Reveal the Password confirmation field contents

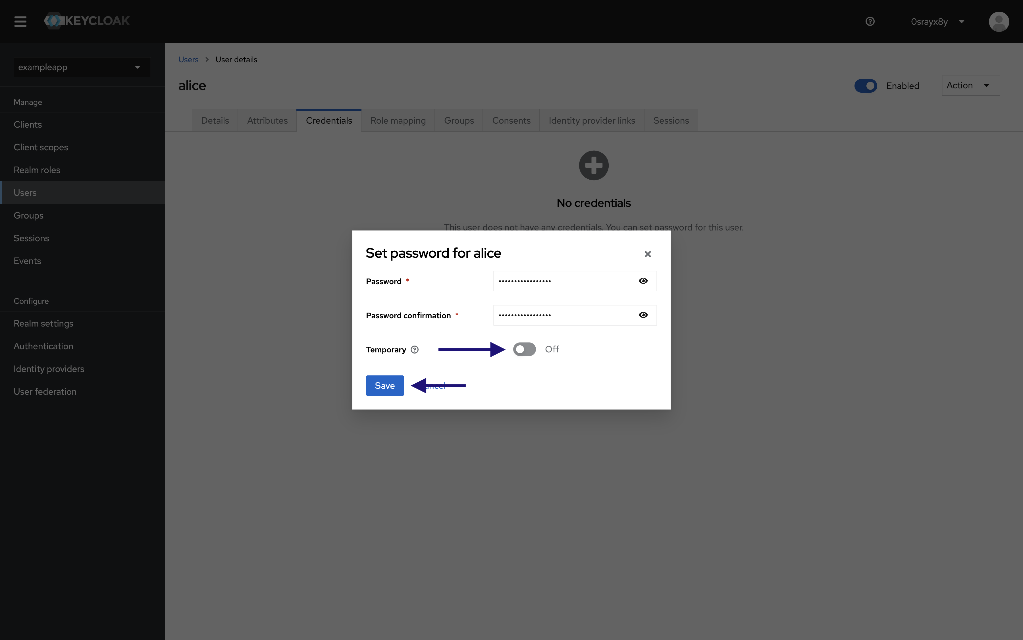[643, 315]
